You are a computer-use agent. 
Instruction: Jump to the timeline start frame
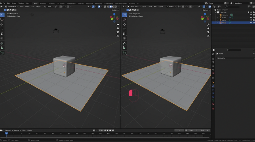[100, 130]
